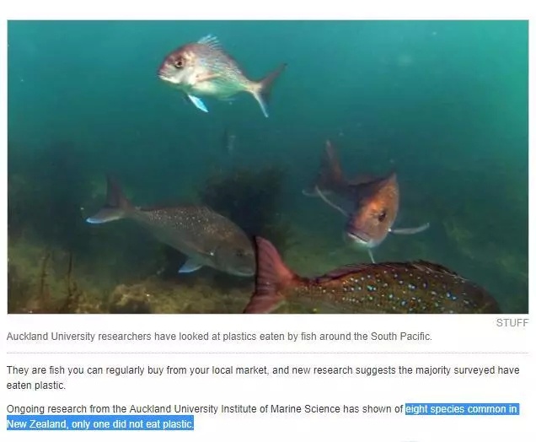Click the small distant fish mid-photo
The height and width of the screenshot is (442, 536).
230,140
